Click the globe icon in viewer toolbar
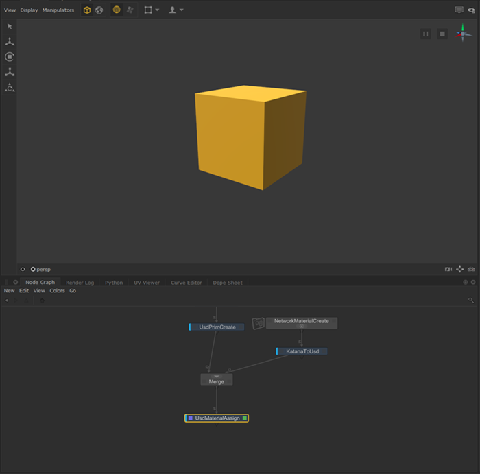The height and width of the screenshot is (474, 480). [x=99, y=10]
